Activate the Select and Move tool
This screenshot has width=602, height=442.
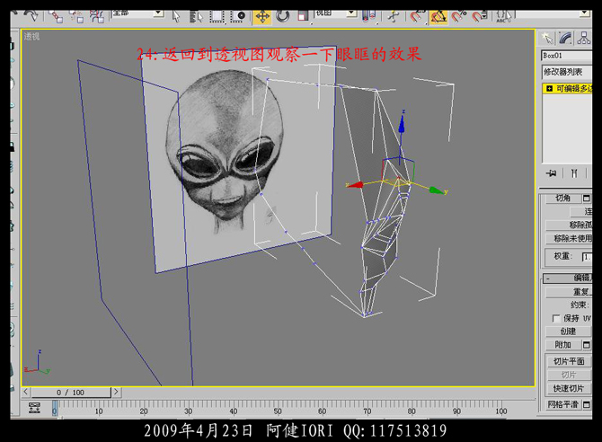pyautogui.click(x=262, y=16)
